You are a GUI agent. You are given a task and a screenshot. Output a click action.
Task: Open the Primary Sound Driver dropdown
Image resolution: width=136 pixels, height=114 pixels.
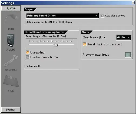pos(62,16)
